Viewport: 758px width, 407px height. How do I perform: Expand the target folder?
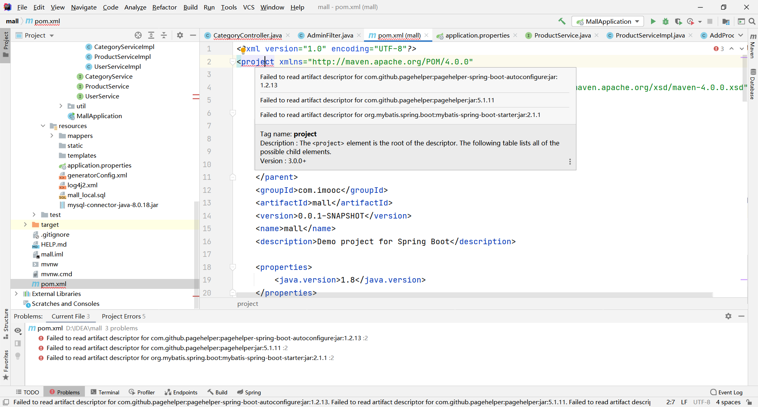25,224
